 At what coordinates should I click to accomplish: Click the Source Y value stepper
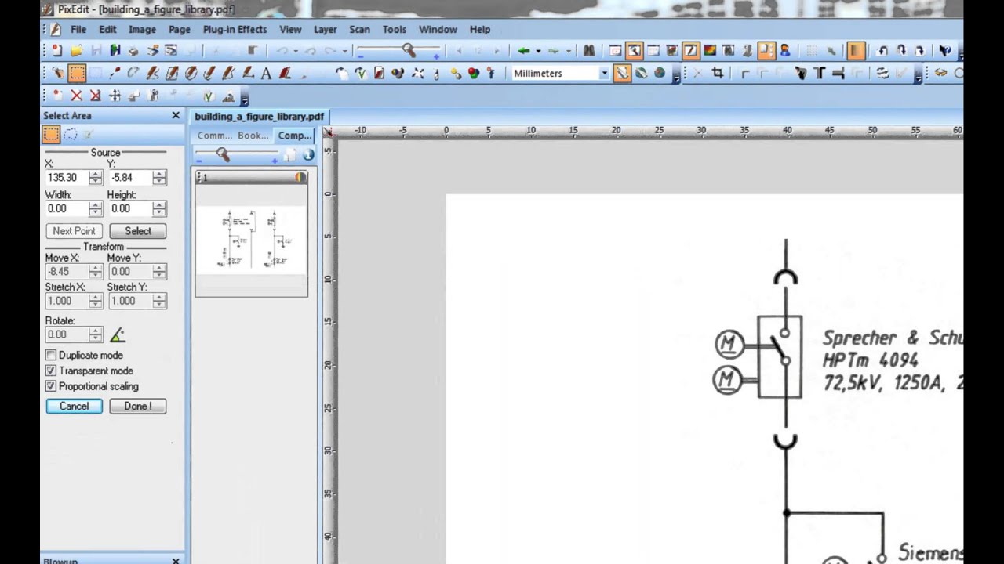(x=159, y=178)
